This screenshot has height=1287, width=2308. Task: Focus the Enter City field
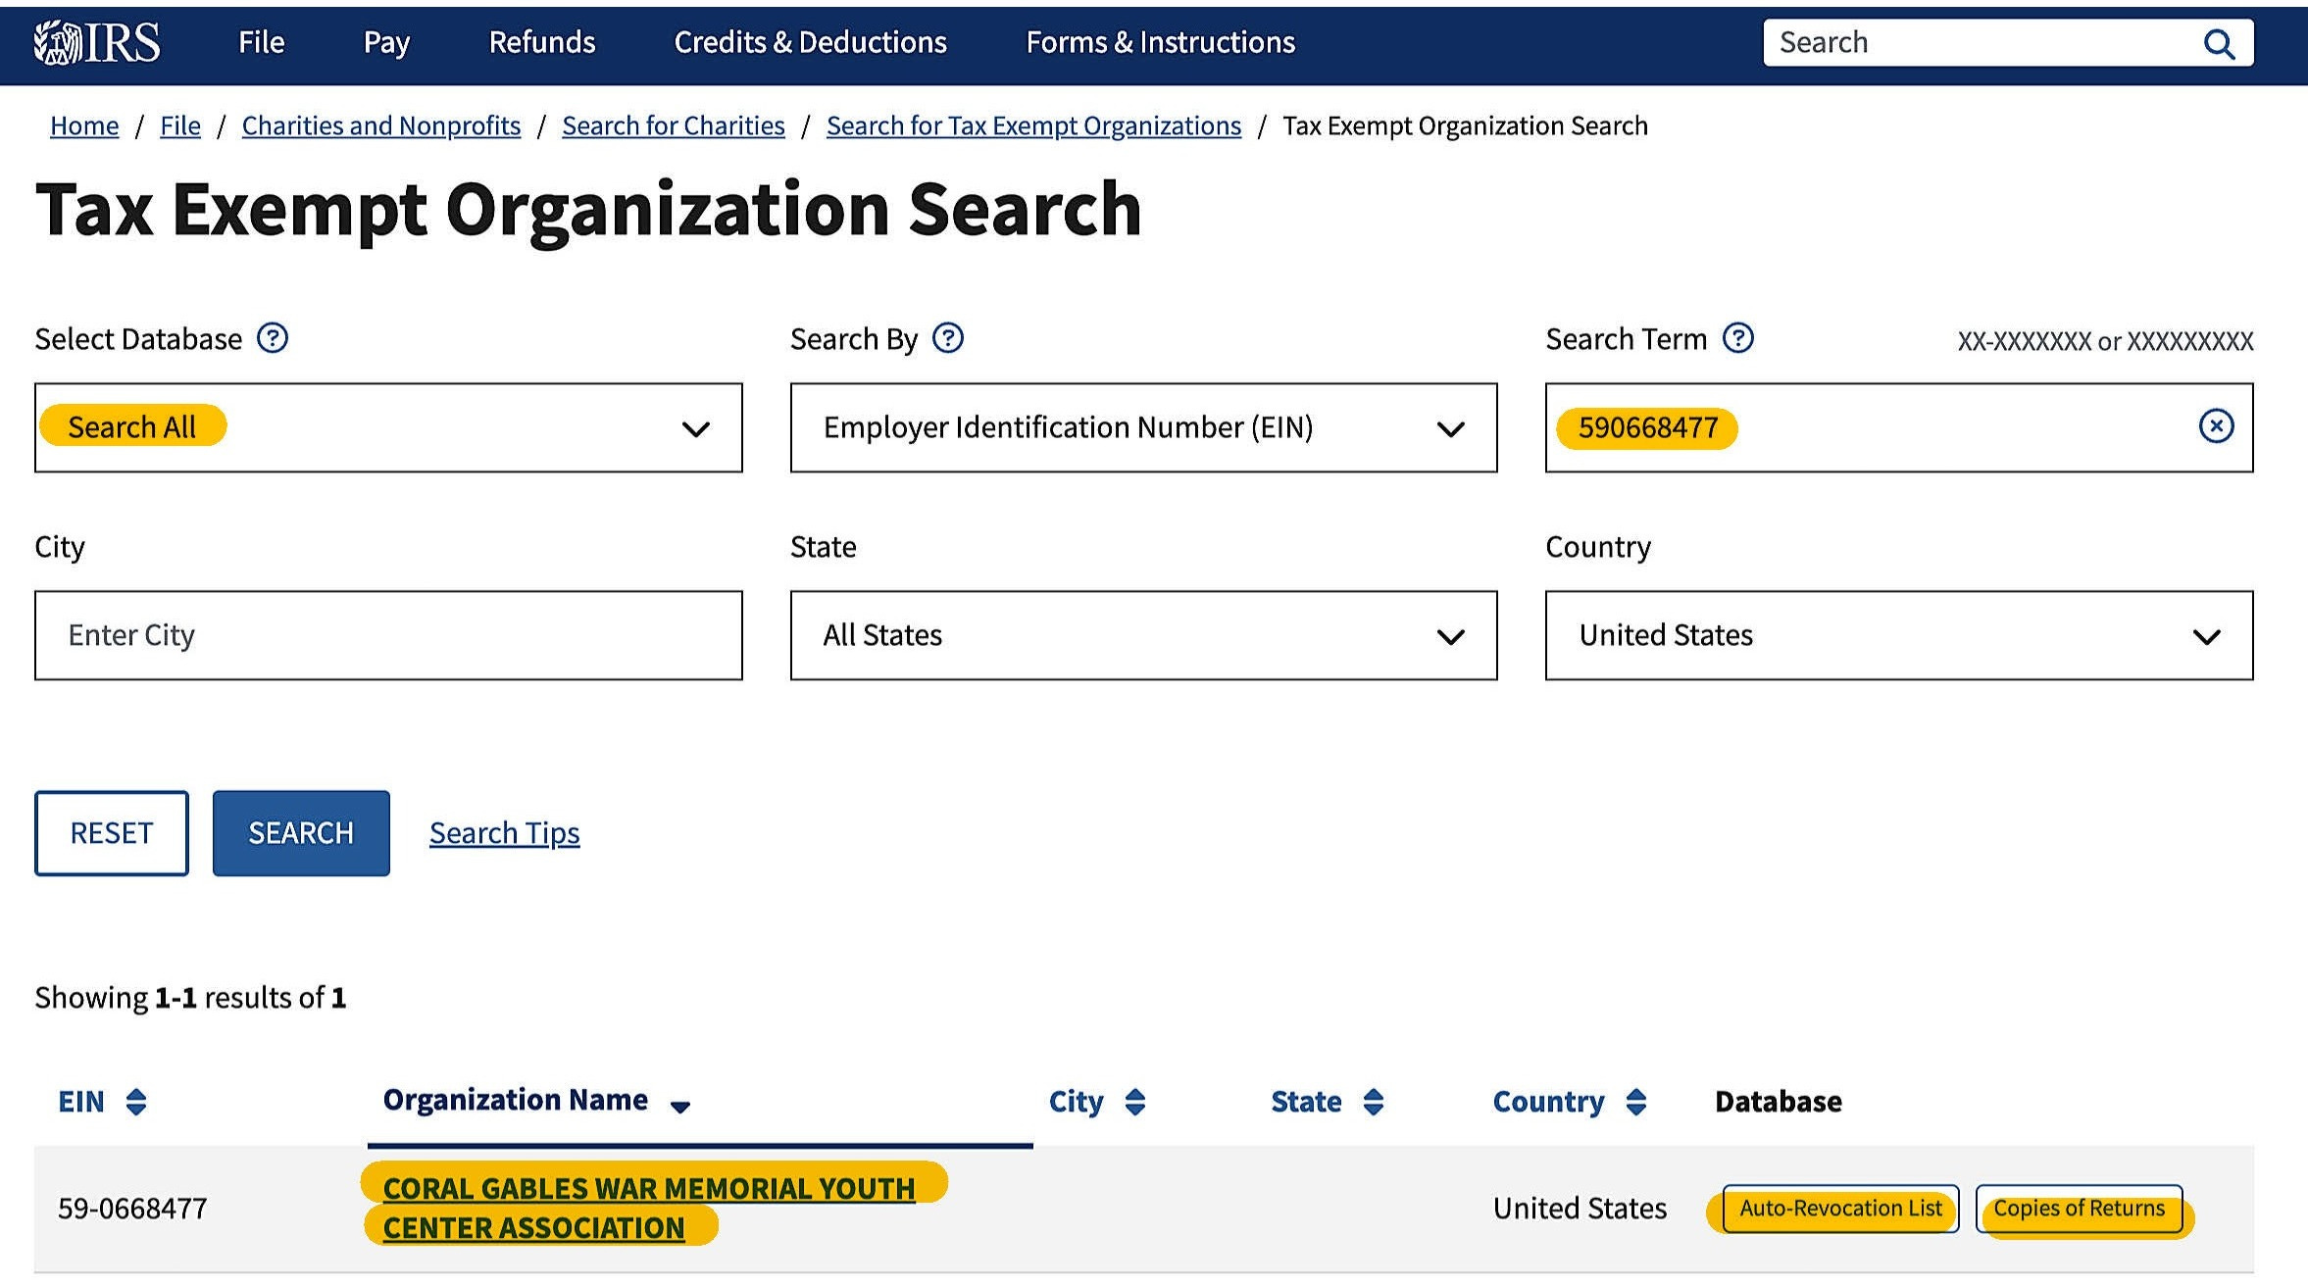point(388,635)
